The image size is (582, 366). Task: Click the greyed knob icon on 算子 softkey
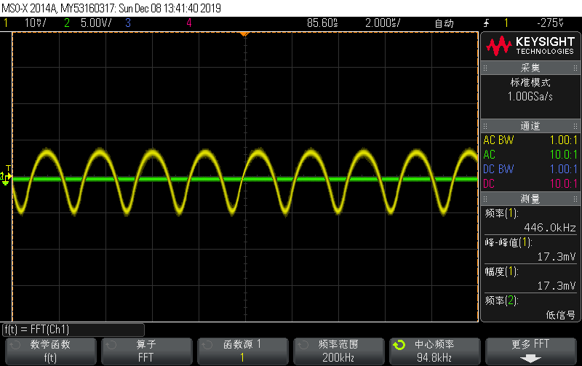coord(111,345)
